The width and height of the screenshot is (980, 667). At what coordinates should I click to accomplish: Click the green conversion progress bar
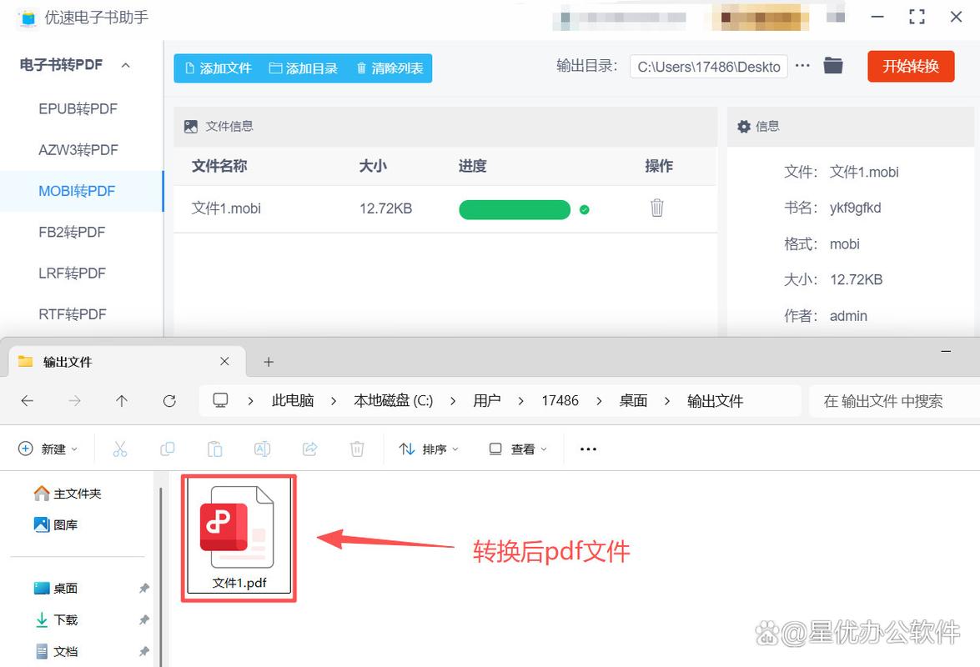[514, 209]
